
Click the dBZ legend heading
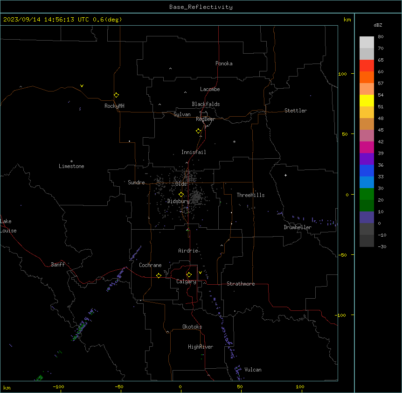click(x=378, y=25)
